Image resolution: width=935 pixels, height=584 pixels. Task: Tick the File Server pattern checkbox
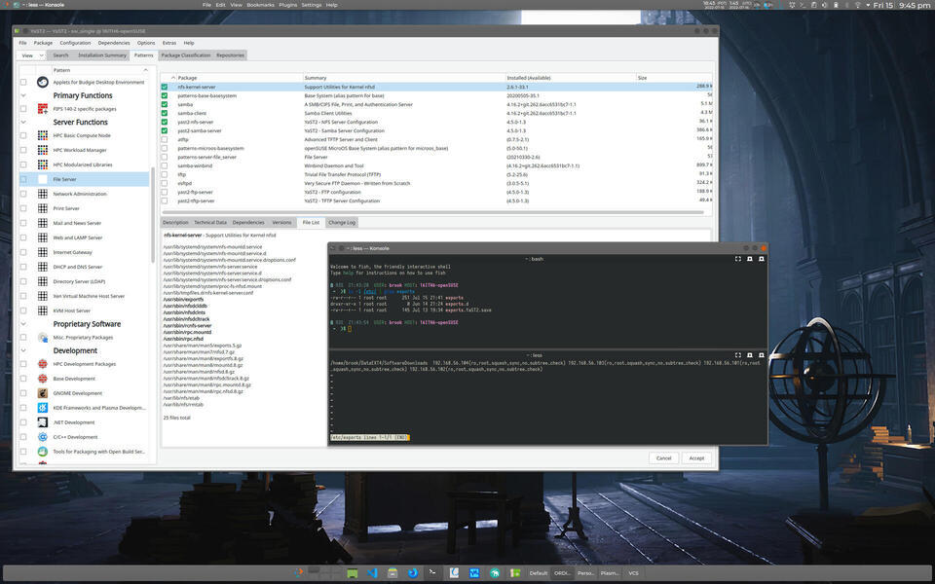pyautogui.click(x=23, y=179)
